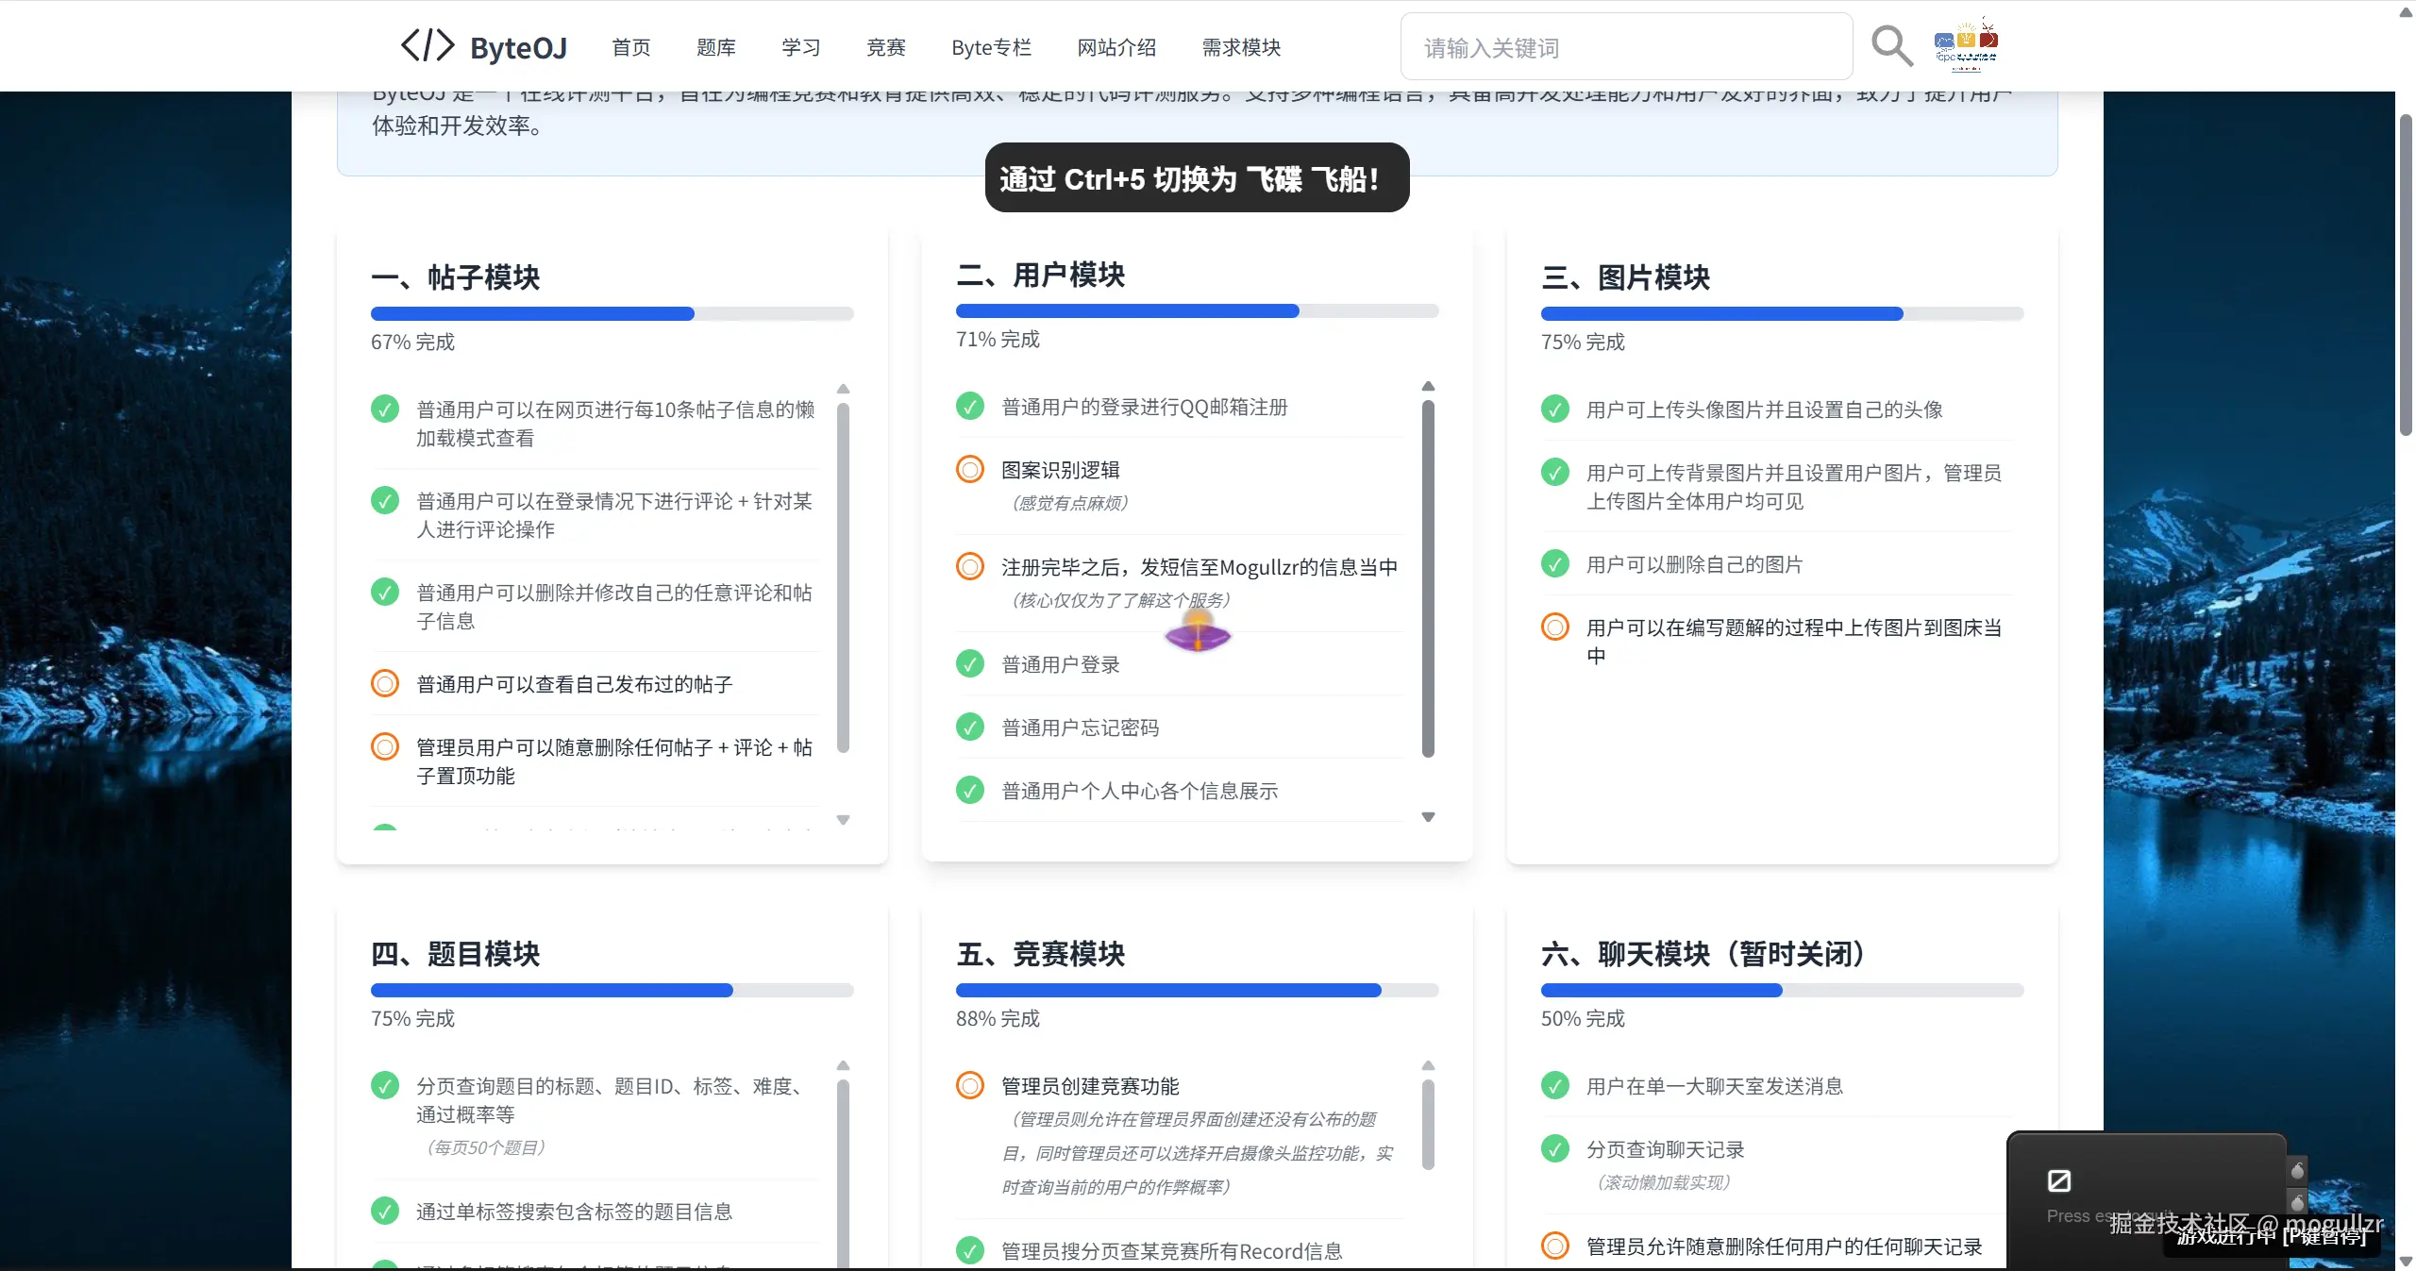The image size is (2416, 1271).
Task: Open the 竞赛 nav menu item
Action: pos(885,47)
